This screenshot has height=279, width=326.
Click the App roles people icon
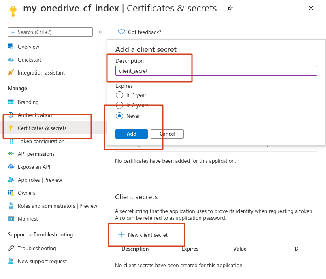coord(11,180)
